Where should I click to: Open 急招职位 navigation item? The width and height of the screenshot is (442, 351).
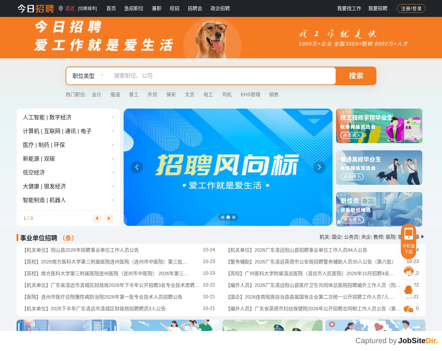pos(134,8)
